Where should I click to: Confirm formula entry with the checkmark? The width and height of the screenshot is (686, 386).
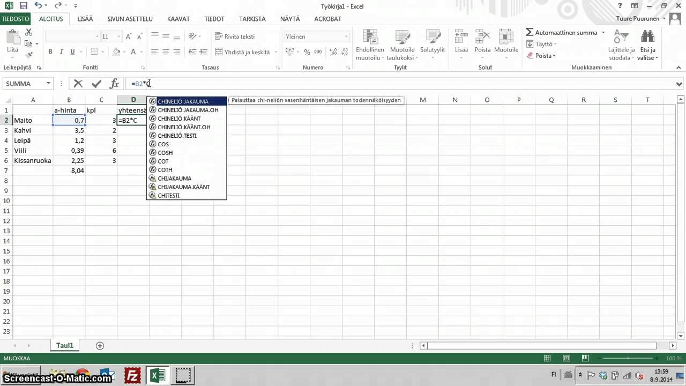[96, 83]
